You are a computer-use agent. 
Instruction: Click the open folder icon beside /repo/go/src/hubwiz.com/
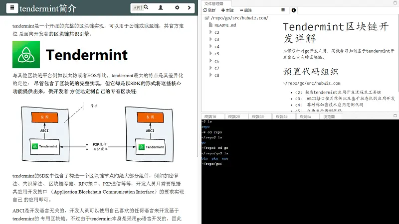pyautogui.click(x=207, y=18)
